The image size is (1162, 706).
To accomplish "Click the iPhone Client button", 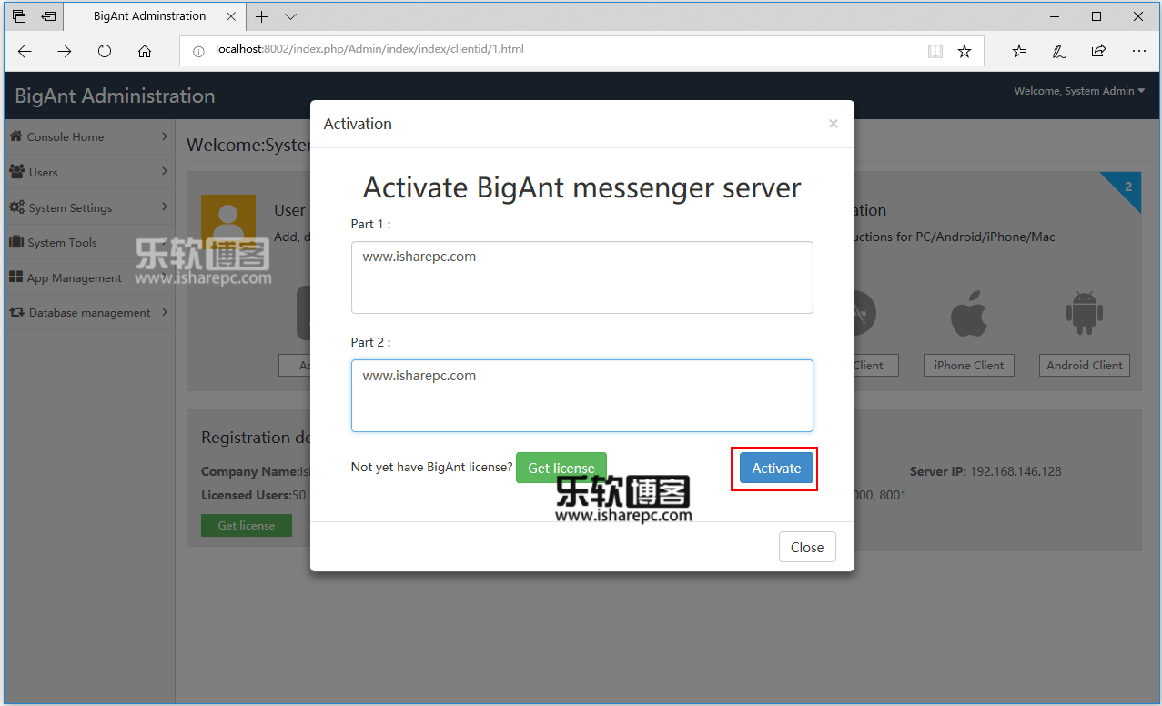I will pos(969,365).
